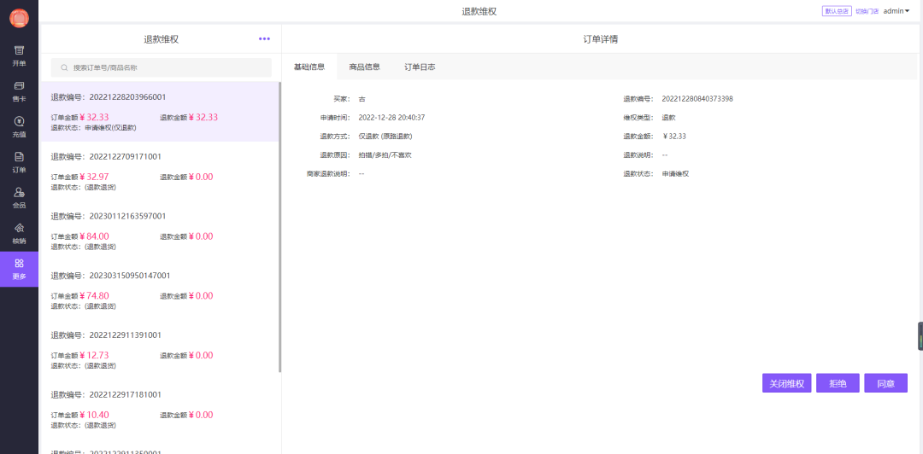
Task: Click application time 2022-12-28 20:40:37
Action: pyautogui.click(x=391, y=118)
